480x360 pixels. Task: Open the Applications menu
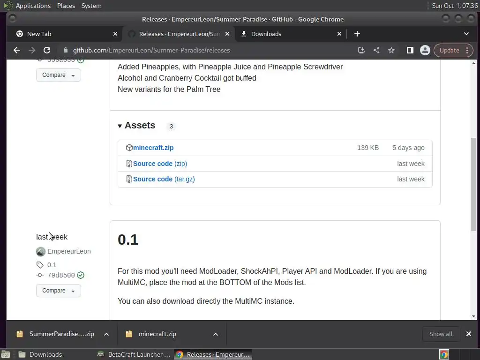33,6
